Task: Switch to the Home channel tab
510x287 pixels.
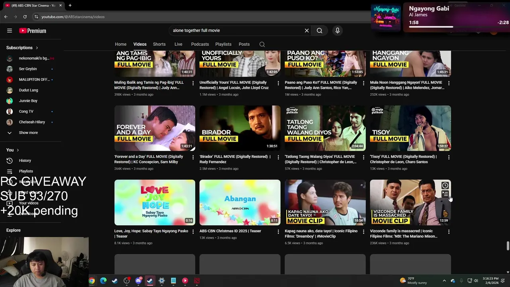Action: pyautogui.click(x=121, y=44)
